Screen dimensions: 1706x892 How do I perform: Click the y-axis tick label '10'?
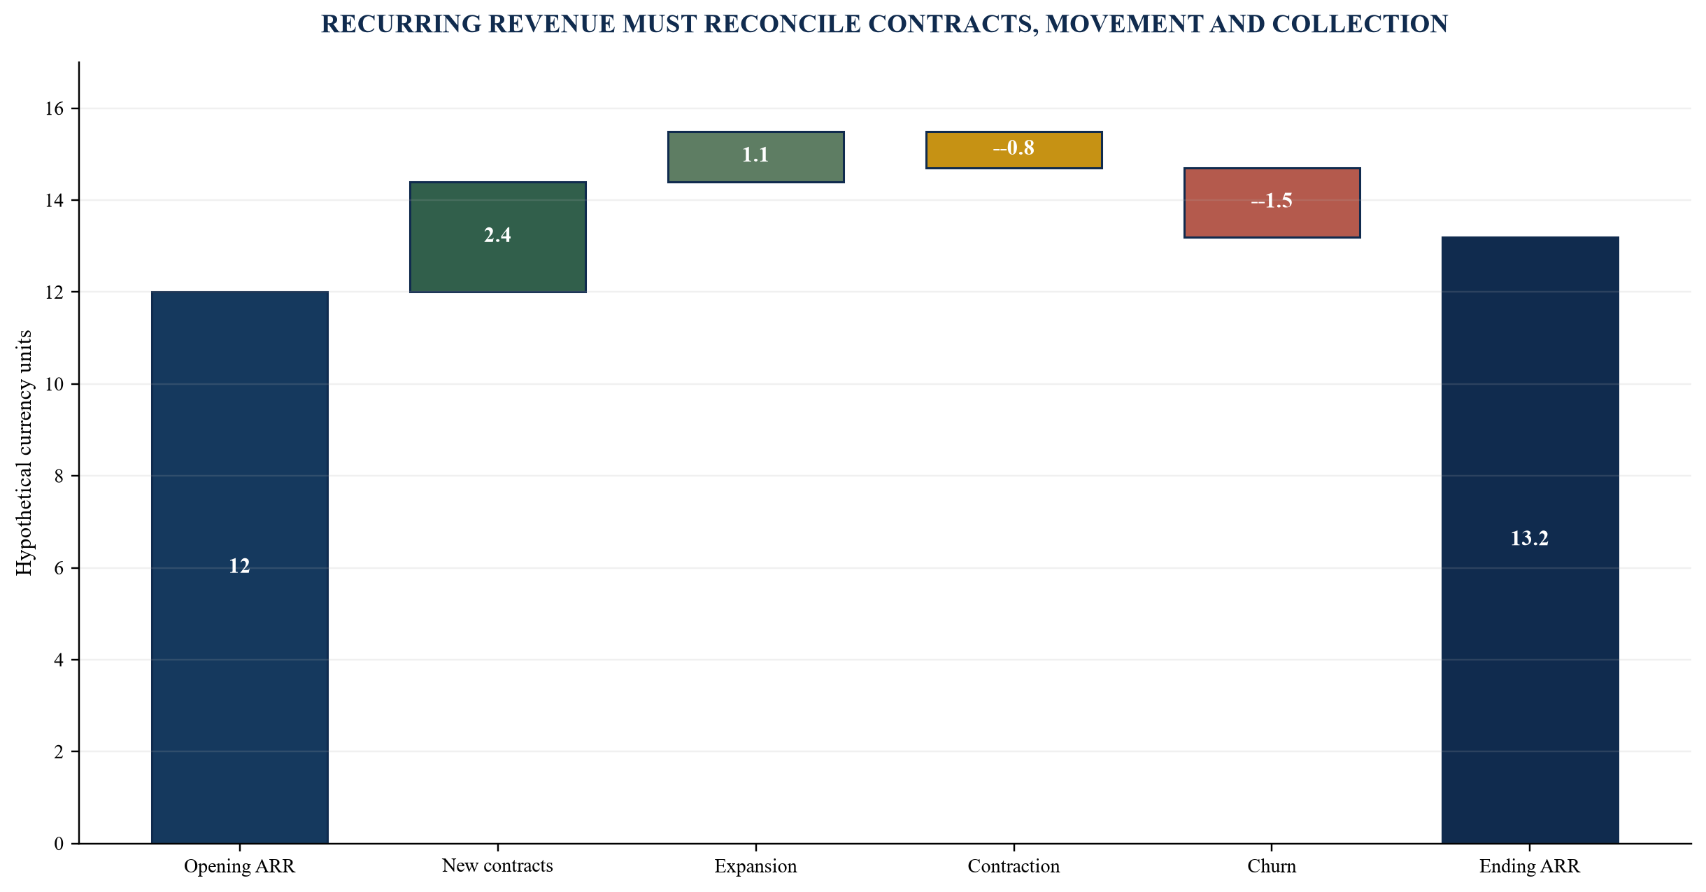pos(55,384)
